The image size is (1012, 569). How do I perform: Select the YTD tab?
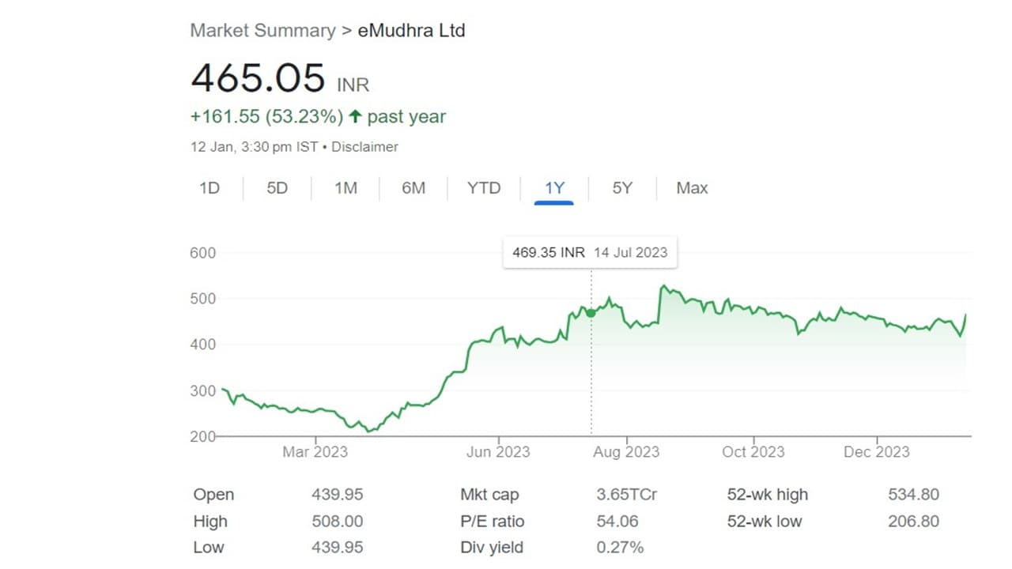[x=483, y=188]
